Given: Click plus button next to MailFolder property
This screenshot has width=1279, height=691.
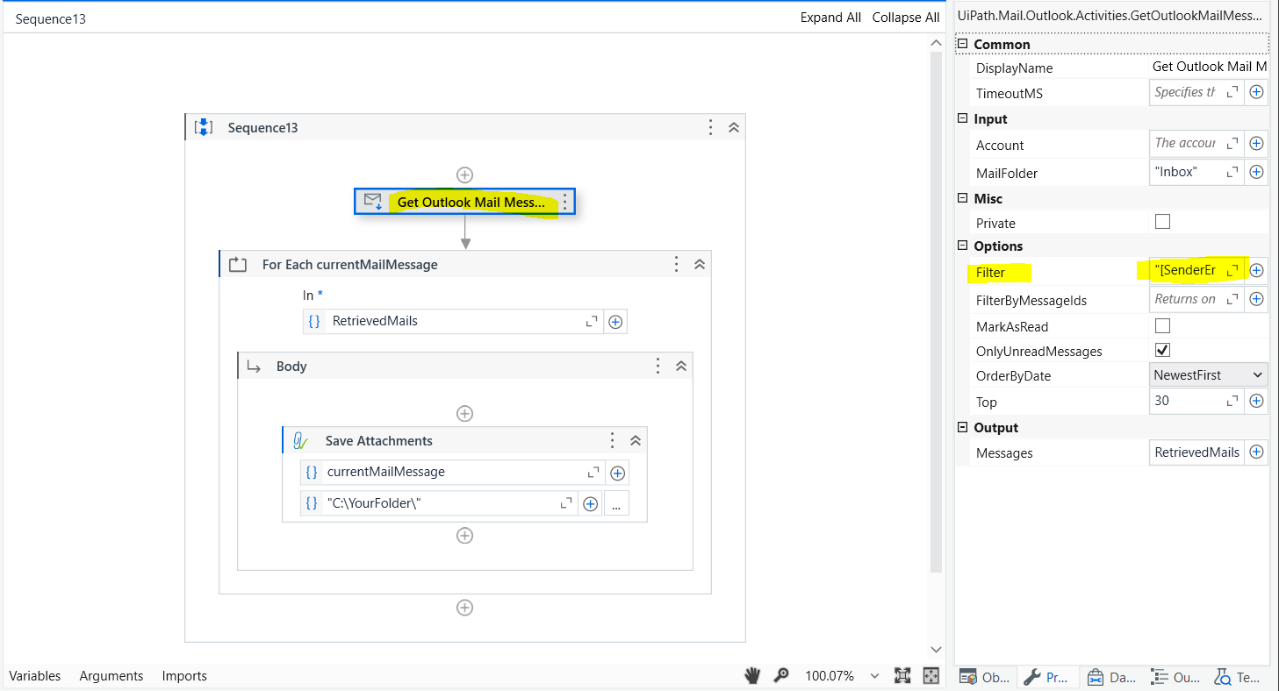Looking at the screenshot, I should point(1257,172).
